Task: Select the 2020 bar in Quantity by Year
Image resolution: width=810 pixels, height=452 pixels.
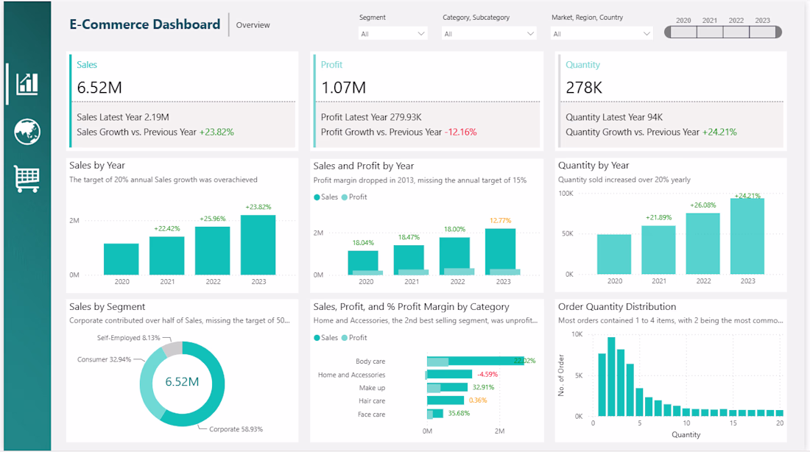Action: pyautogui.click(x=613, y=254)
